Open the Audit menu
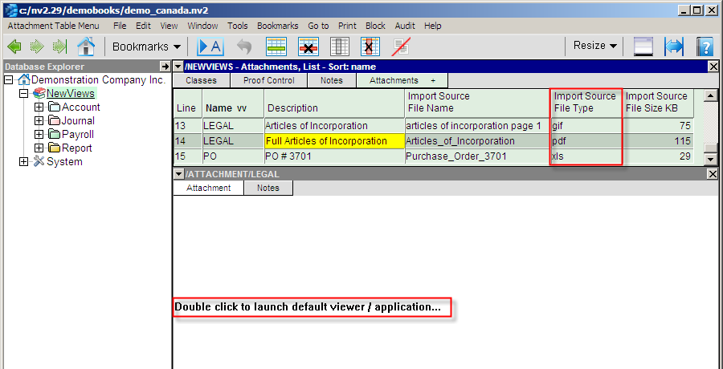Screen dimensions: 723x369 tap(405, 26)
